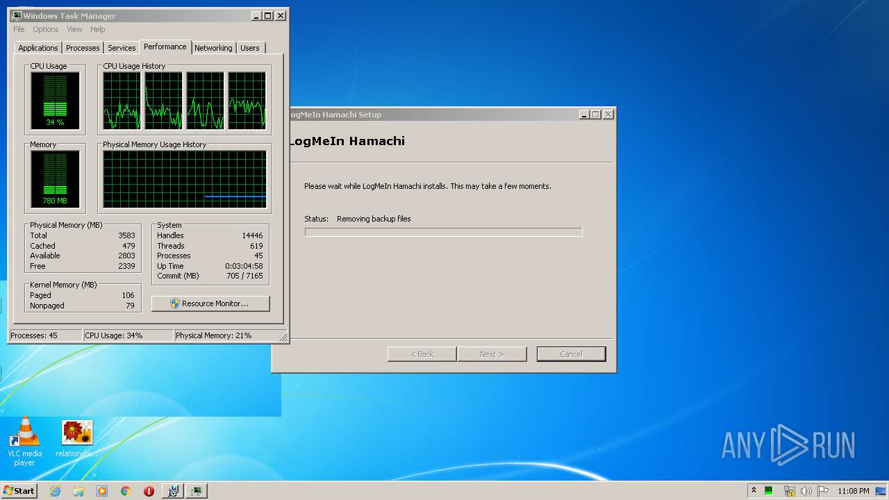Click Back in the Hamachi Setup window
The width and height of the screenshot is (889, 500).
422,354
